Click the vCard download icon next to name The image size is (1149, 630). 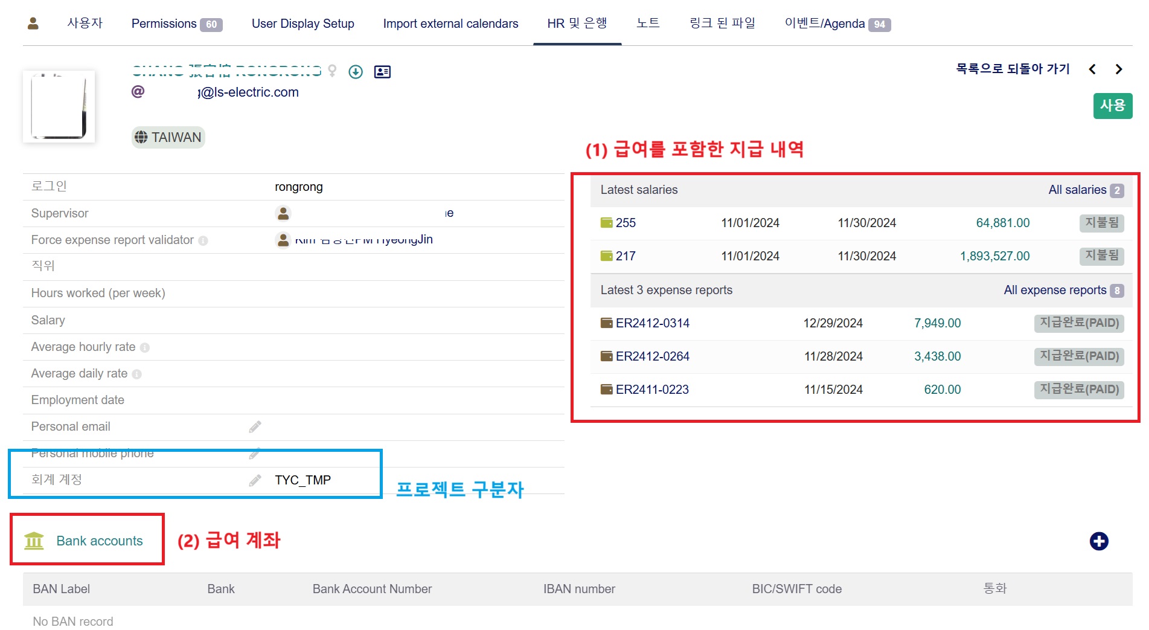click(x=356, y=72)
